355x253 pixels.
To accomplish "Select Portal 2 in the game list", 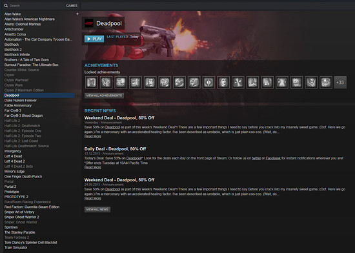I will point(10,187).
